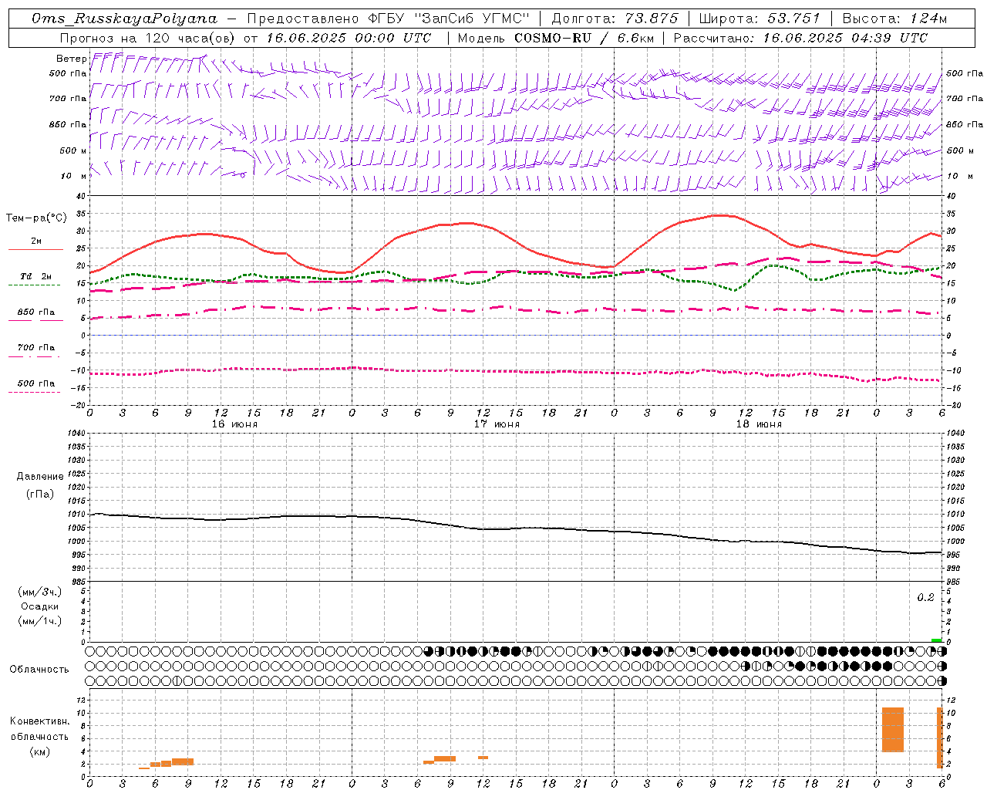Click the station name Oms_RusskayaPolyana

point(124,19)
